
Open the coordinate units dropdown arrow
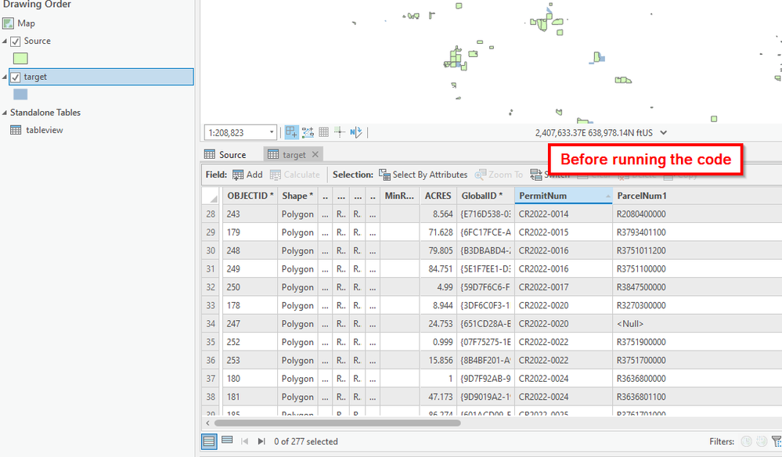coord(663,133)
